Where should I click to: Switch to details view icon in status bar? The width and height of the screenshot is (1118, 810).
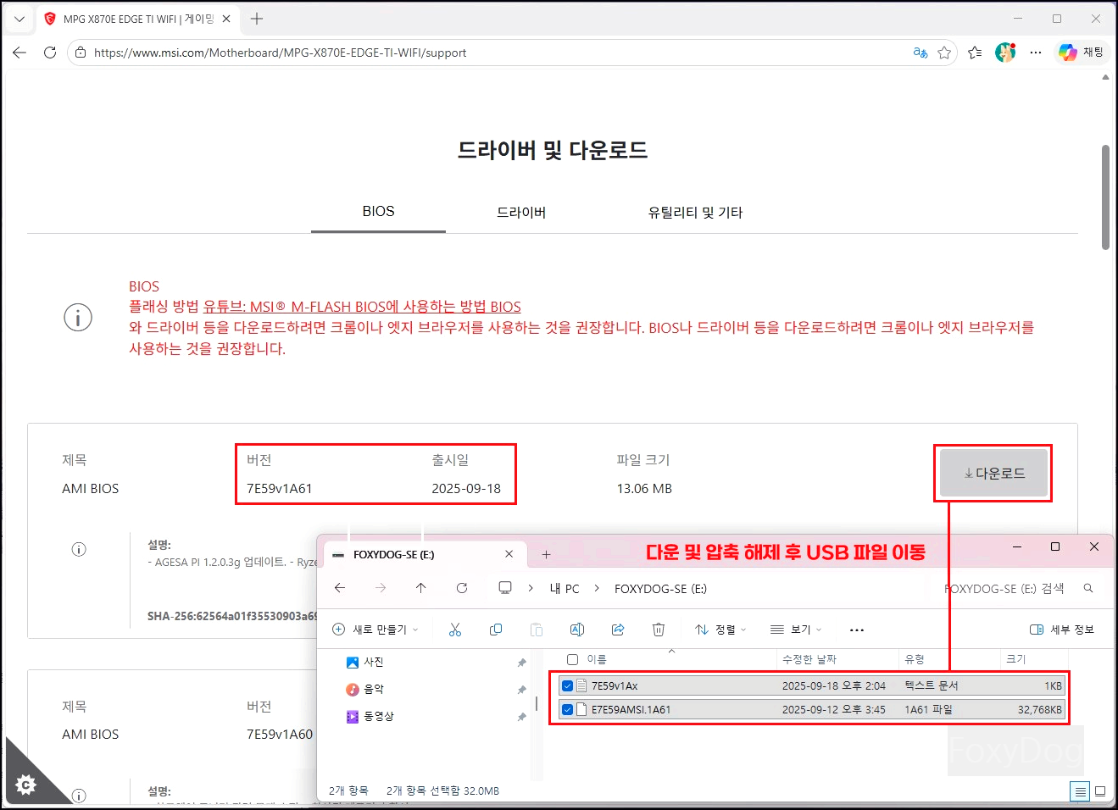click(1080, 791)
